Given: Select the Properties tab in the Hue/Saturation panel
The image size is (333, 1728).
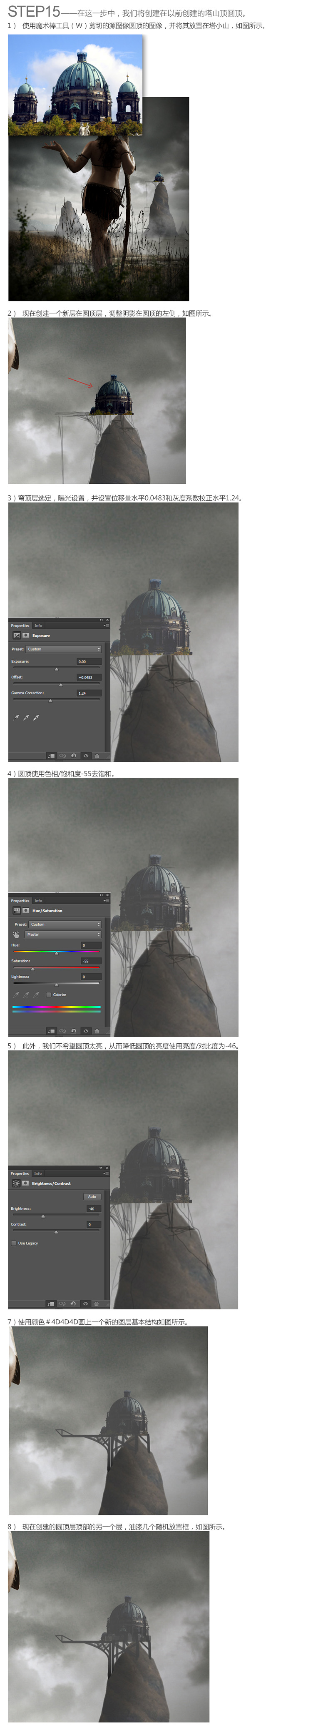Looking at the screenshot, I should pos(20,901).
